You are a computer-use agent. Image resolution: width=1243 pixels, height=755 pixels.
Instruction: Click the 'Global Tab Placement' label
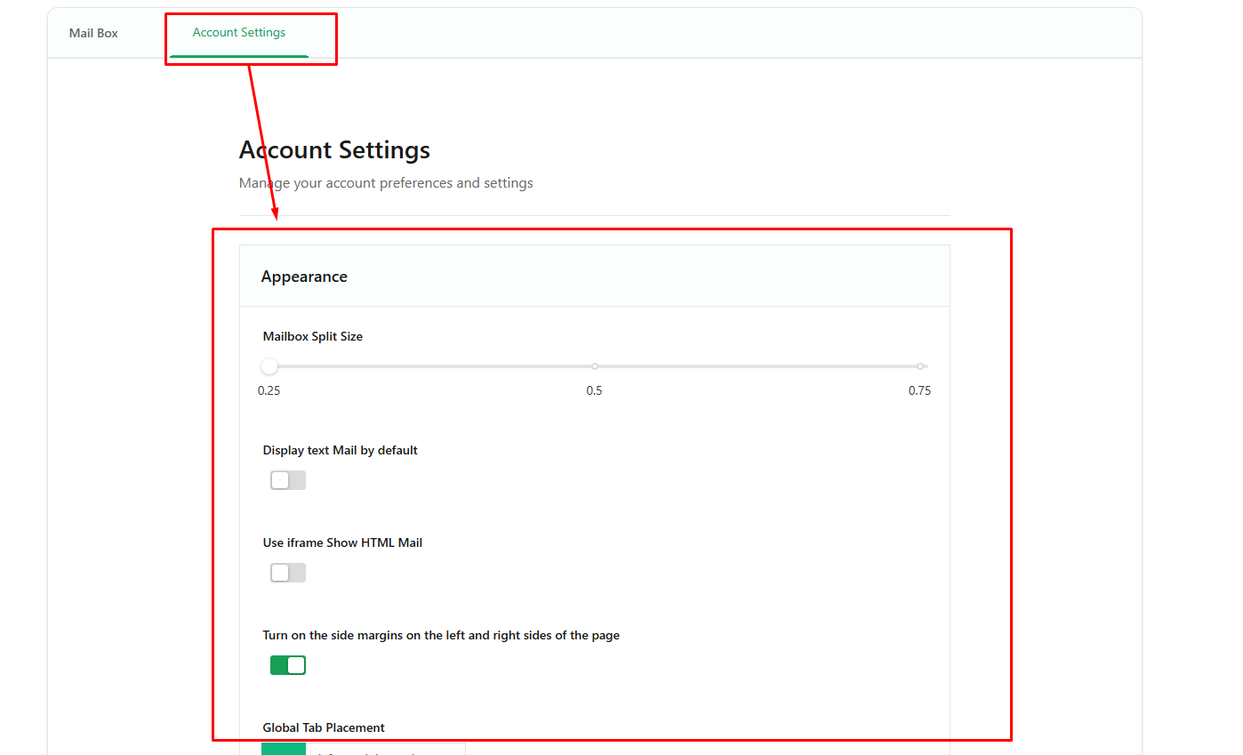pos(324,727)
